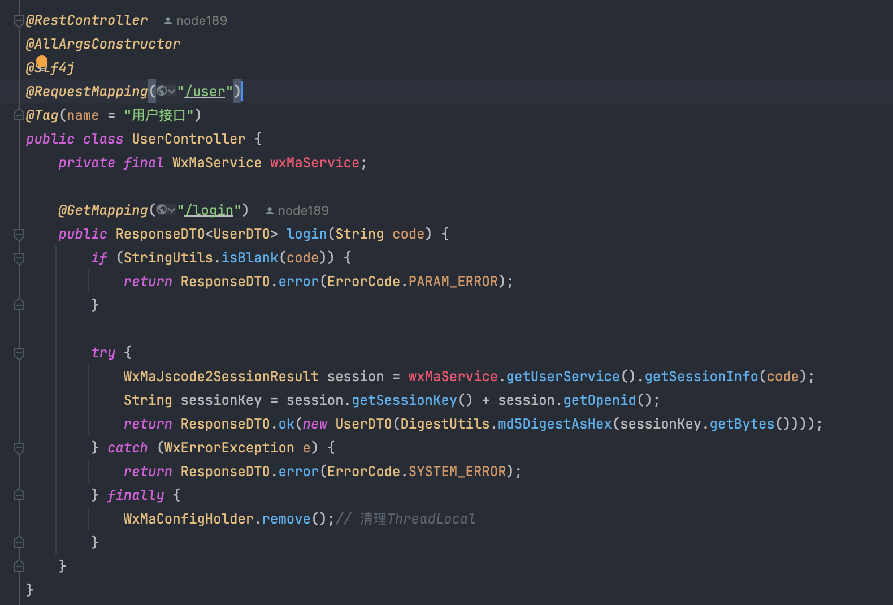Click md5DigestAsHex method call
The image size is (893, 605).
(555, 424)
